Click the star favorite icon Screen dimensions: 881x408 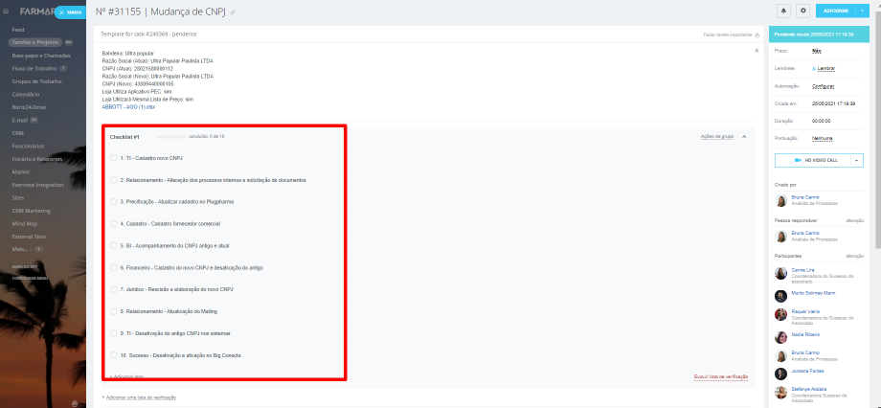click(757, 49)
